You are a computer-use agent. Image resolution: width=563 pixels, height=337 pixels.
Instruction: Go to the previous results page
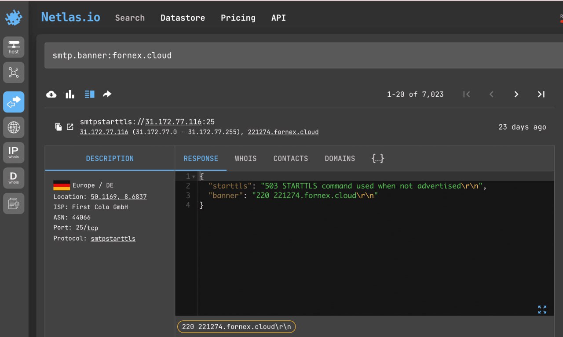click(491, 94)
